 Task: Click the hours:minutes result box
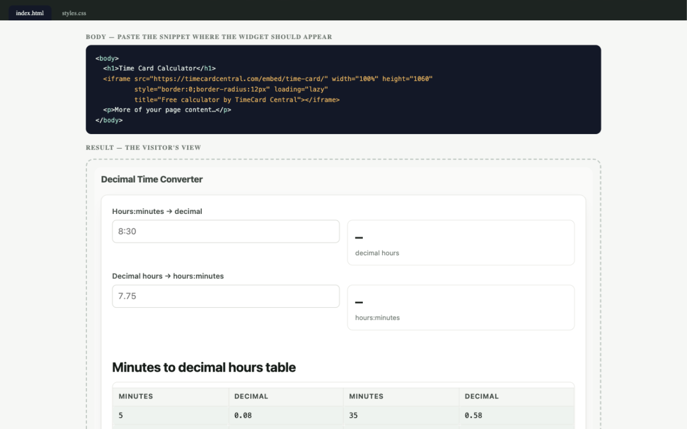click(x=461, y=307)
